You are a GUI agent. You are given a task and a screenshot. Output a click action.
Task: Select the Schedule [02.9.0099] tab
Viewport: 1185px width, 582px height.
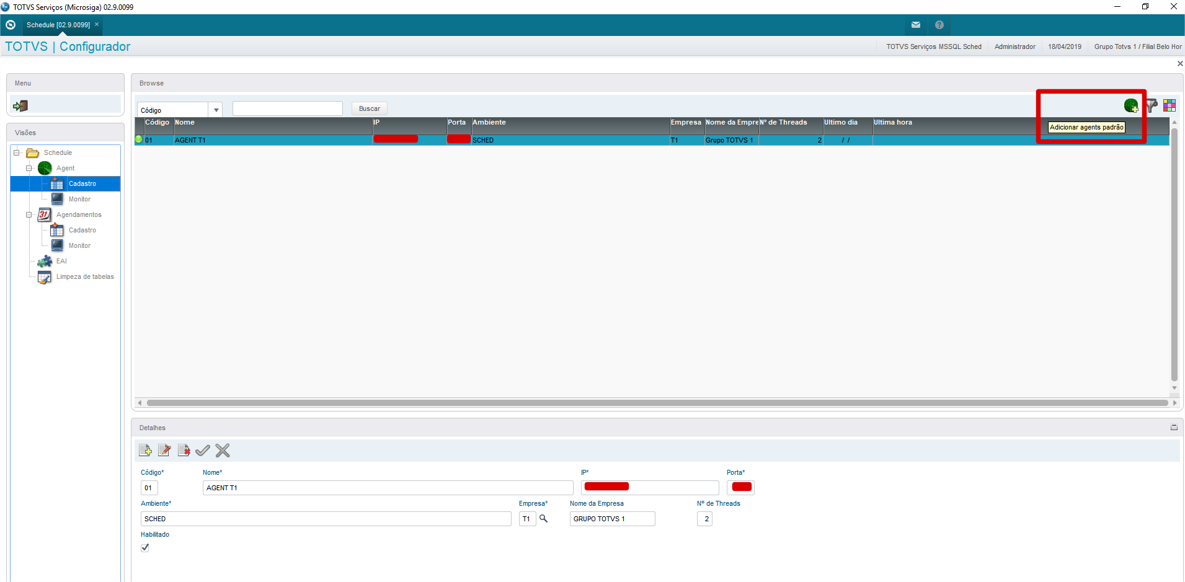[58, 25]
